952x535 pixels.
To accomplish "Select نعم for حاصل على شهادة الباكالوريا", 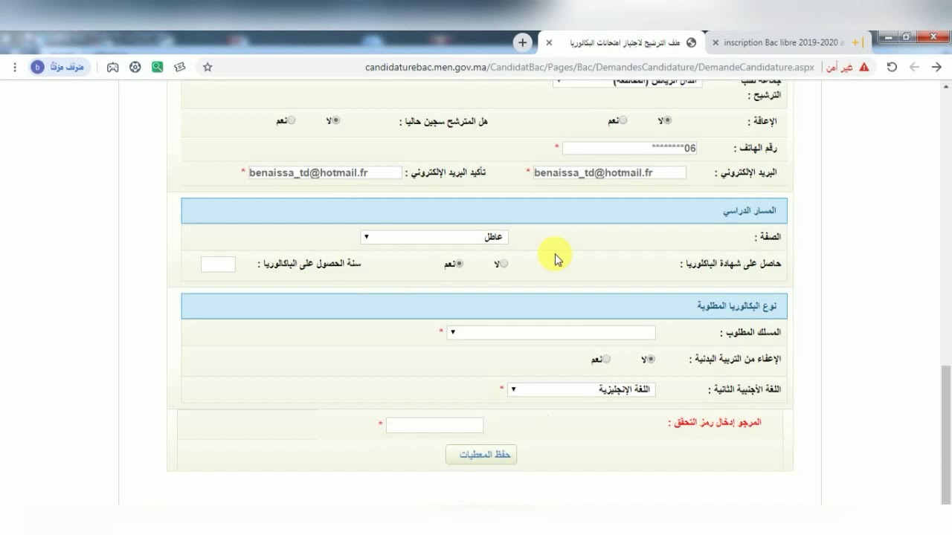I will pos(459,264).
